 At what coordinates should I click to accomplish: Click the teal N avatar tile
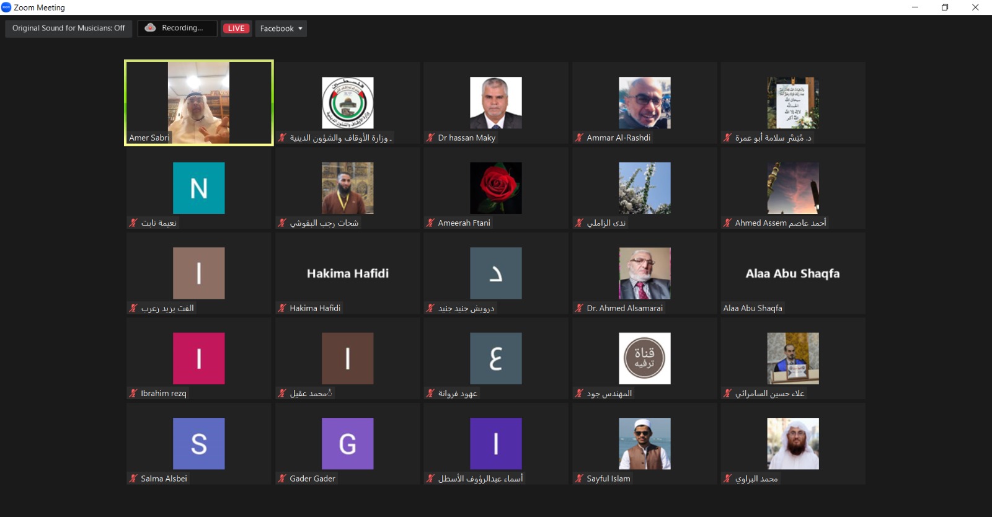198,188
